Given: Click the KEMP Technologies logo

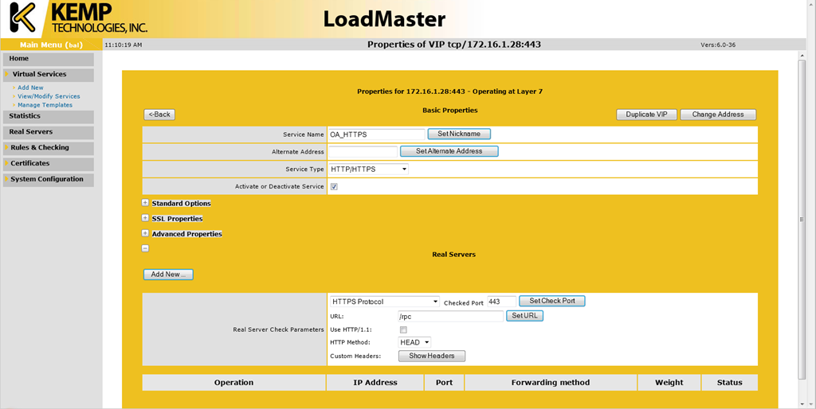Looking at the screenshot, I should 78,18.
